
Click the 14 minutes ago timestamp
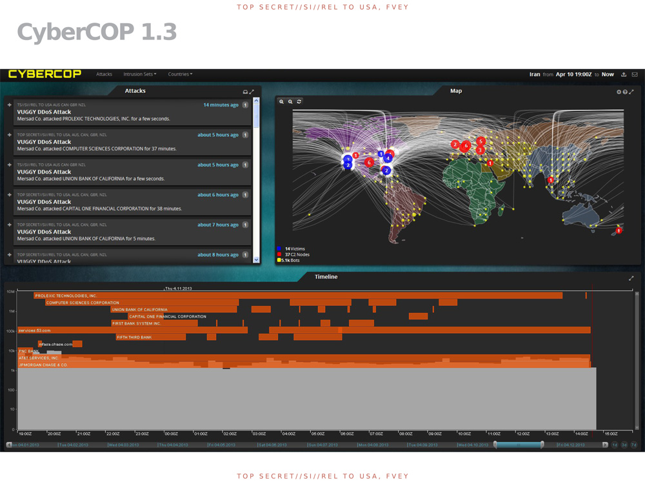click(221, 105)
